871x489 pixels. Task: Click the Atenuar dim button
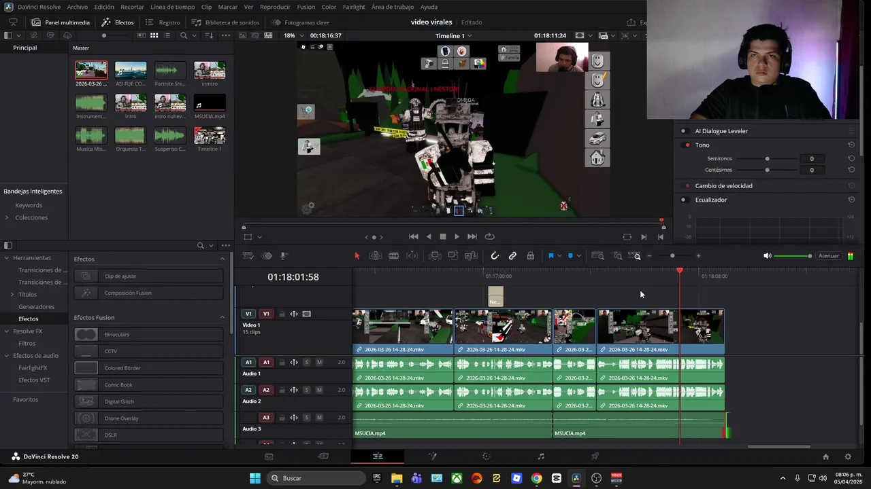pos(828,256)
